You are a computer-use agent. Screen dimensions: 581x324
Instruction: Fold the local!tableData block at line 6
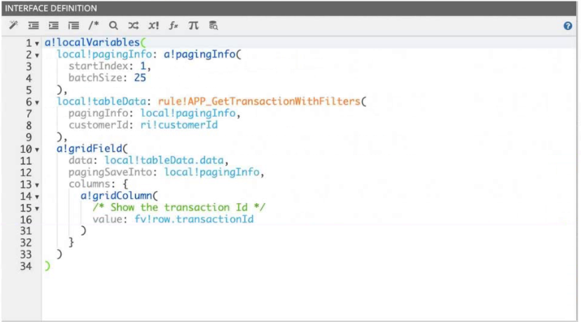click(37, 103)
